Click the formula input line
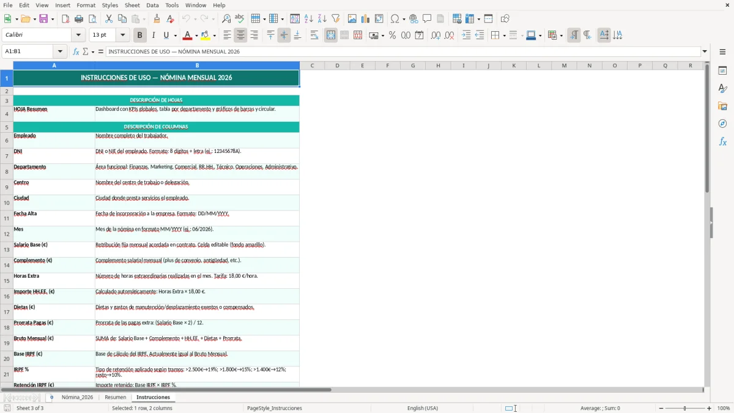The image size is (734, 413). tap(403, 51)
